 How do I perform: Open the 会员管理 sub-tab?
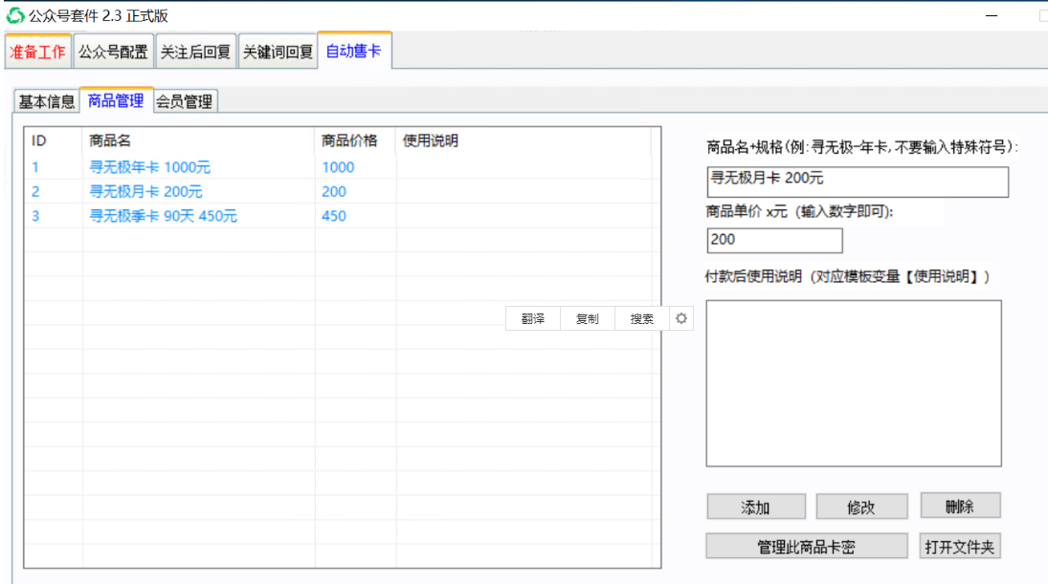184,101
